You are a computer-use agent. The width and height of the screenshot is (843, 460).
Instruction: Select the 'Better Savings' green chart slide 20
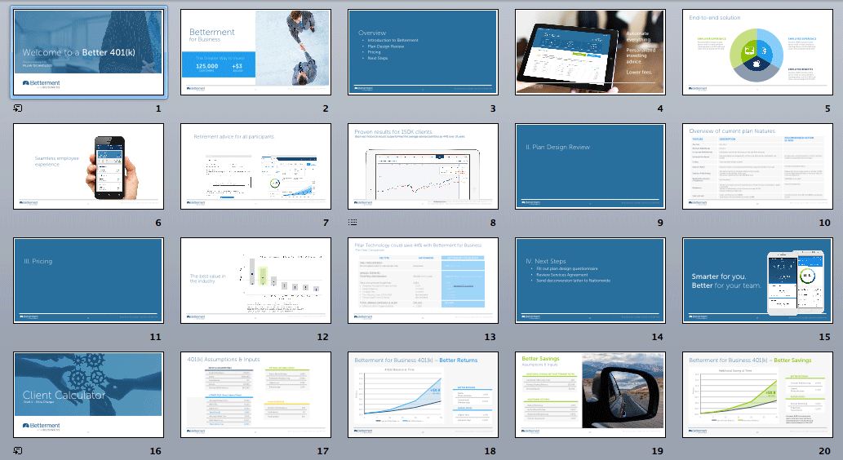757,395
